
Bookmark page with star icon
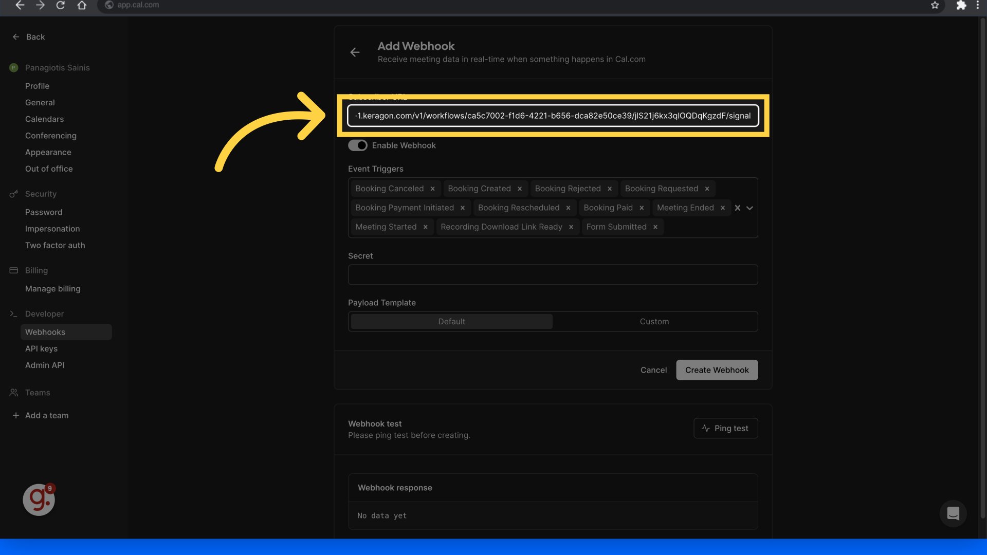pyautogui.click(x=935, y=5)
